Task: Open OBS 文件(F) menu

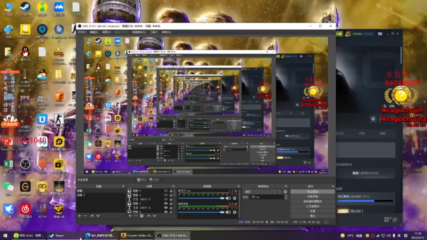Action: [82, 32]
